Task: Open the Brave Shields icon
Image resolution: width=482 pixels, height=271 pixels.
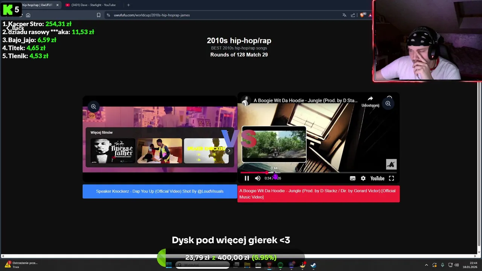Action: (362, 15)
